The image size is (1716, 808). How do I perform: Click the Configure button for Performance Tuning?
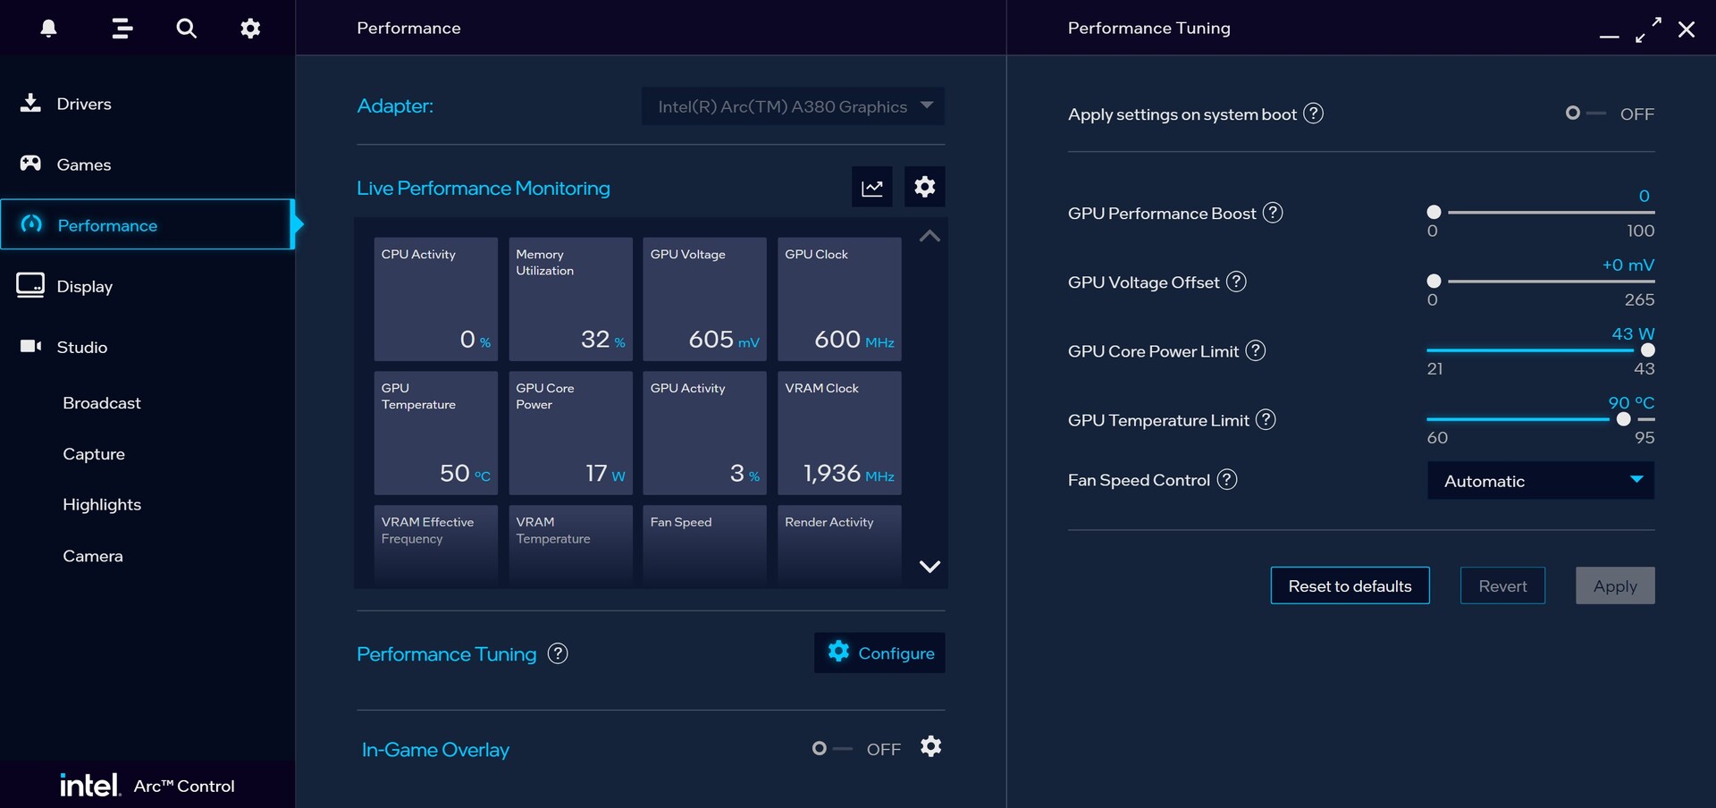pyautogui.click(x=879, y=653)
